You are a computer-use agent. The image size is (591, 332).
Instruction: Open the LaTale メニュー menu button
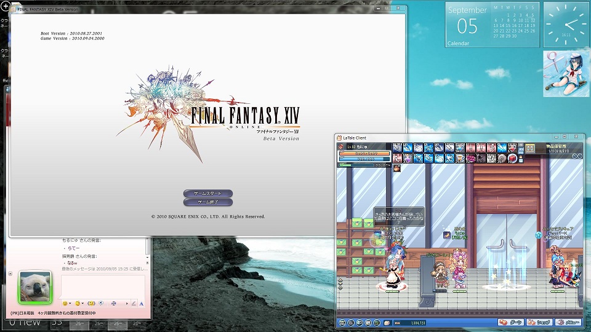coord(568,322)
